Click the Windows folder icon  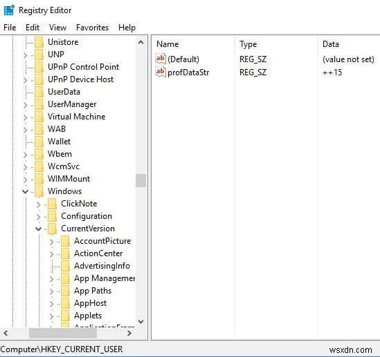point(39,191)
